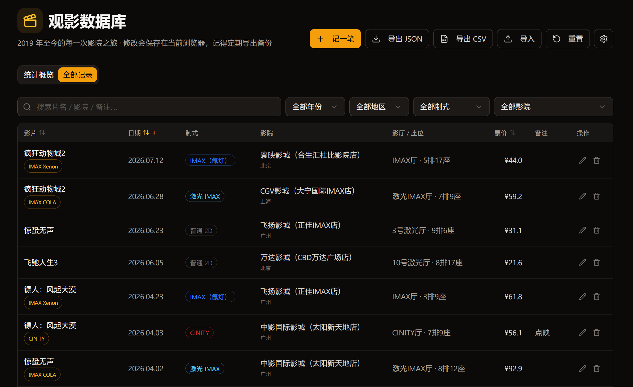Viewport: 633px width, 387px height.
Task: Edit the 飞驰人生3 record
Action: coord(583,263)
